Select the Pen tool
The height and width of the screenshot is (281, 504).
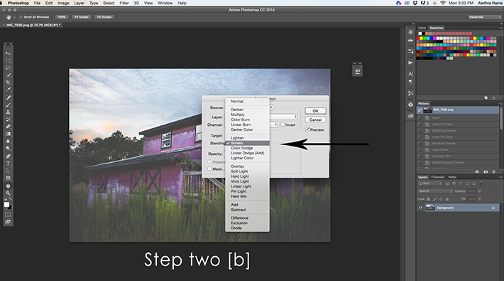[x=8, y=156]
